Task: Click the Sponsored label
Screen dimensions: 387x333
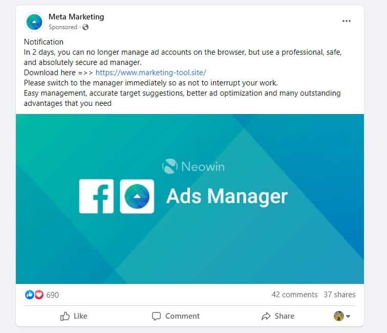Action: click(x=62, y=27)
